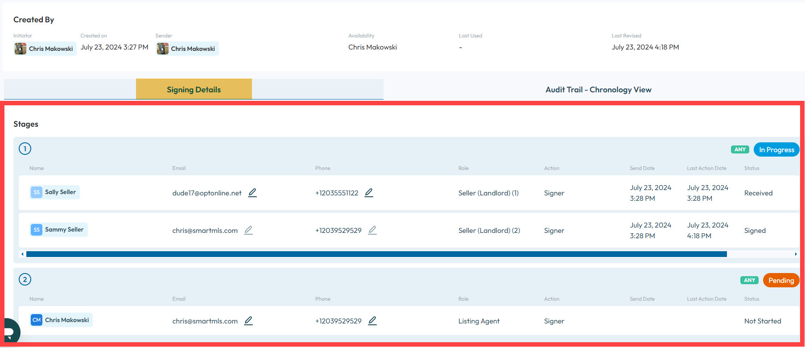Edit Chris Makowski's stage 2 phone pencil icon
This screenshot has width=805, height=348.
[372, 321]
